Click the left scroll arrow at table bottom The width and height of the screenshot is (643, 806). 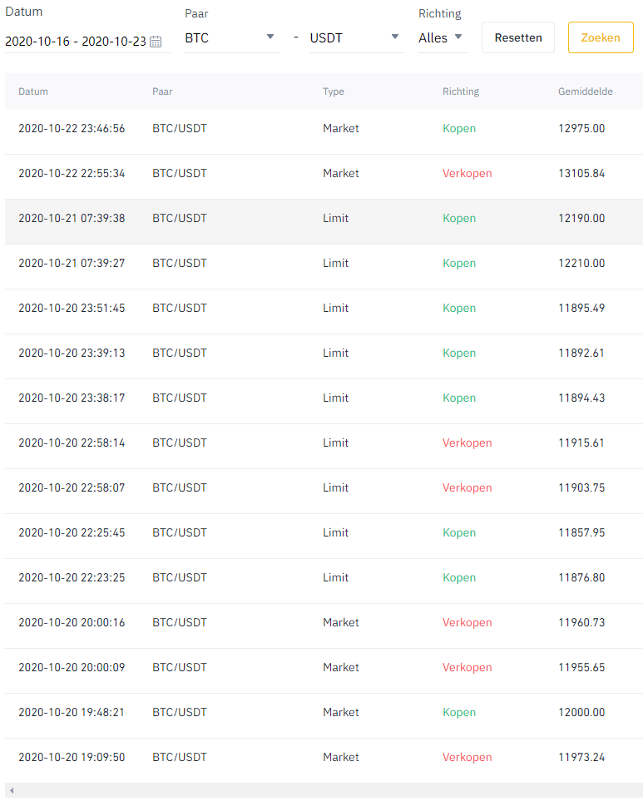(x=12, y=790)
